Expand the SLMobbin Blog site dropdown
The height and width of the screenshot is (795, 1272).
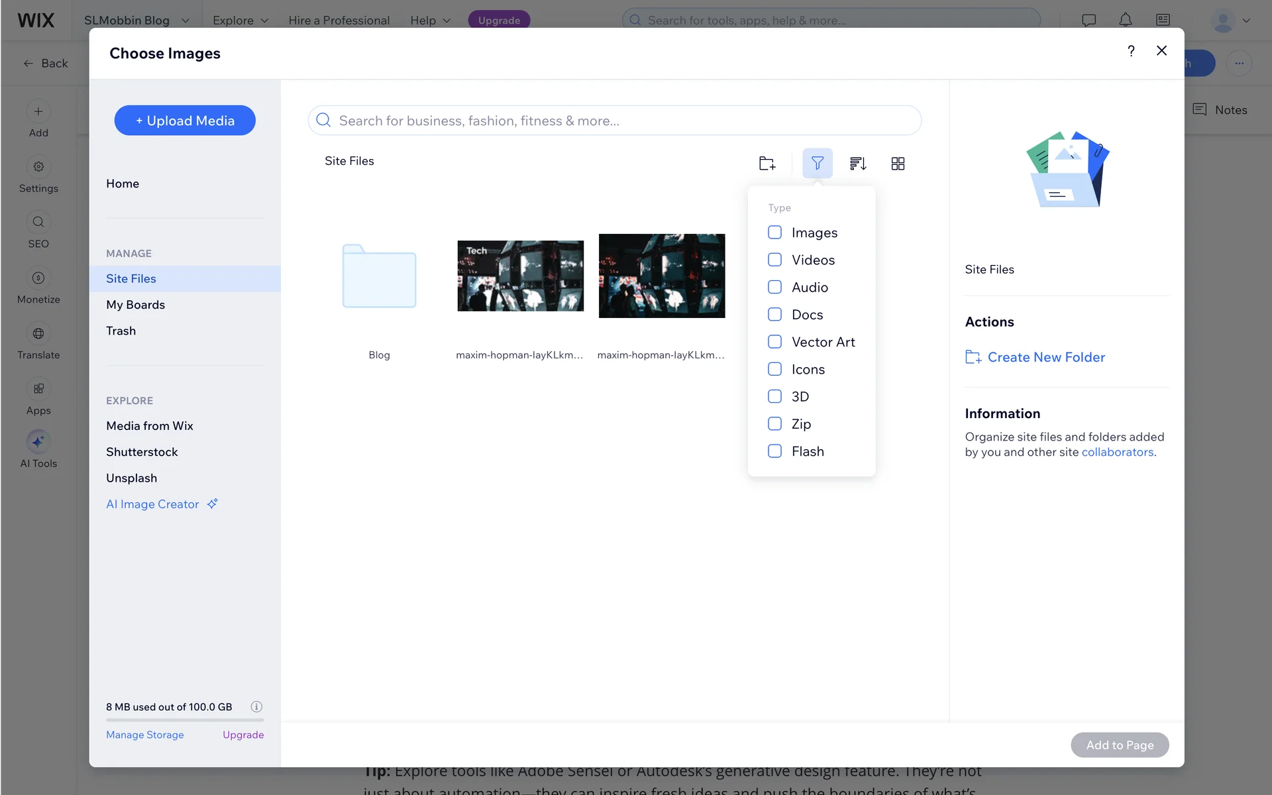pyautogui.click(x=185, y=21)
